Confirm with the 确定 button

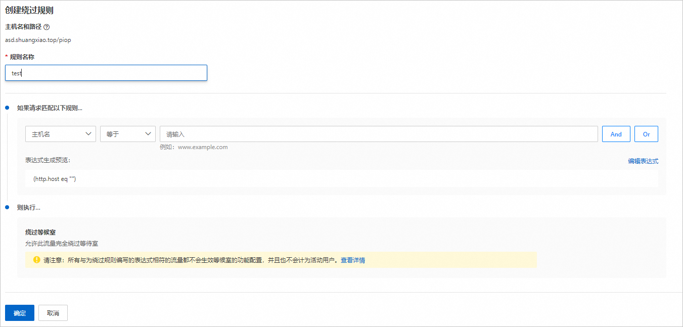click(20, 313)
